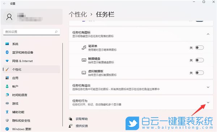Click the 游戏 controller icon
217x132 pixels.
click(7, 104)
